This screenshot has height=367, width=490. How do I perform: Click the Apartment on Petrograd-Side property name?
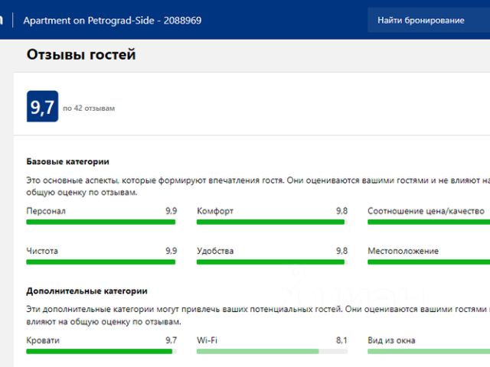(x=113, y=21)
